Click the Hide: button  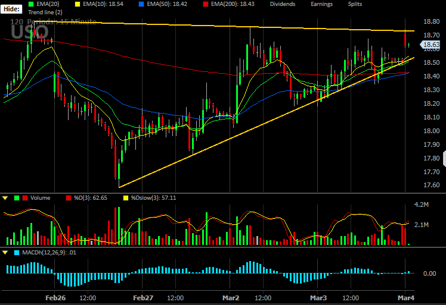tap(11, 9)
